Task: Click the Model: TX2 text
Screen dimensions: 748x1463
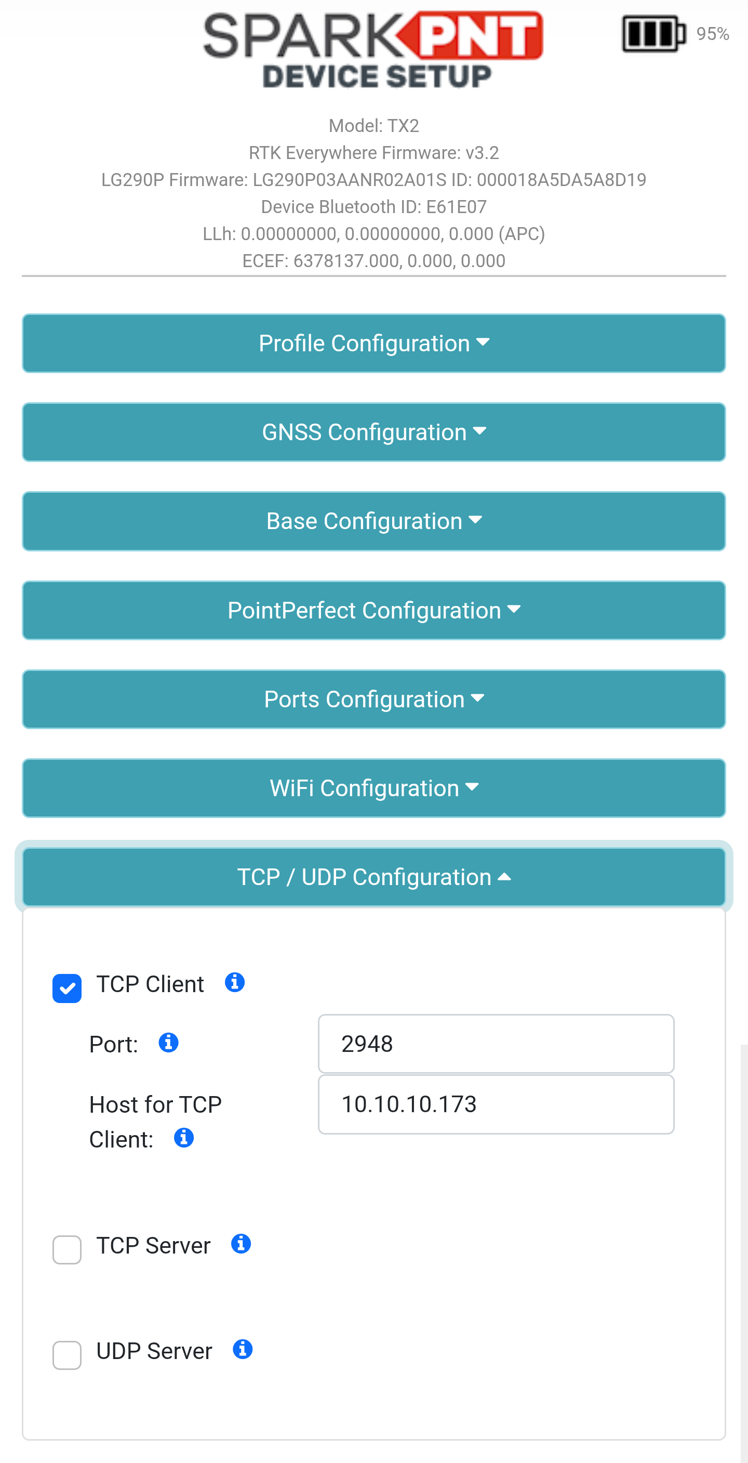Action: [x=374, y=126]
